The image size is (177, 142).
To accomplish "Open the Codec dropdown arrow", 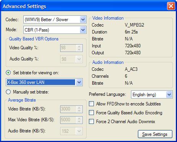I will [83, 20].
